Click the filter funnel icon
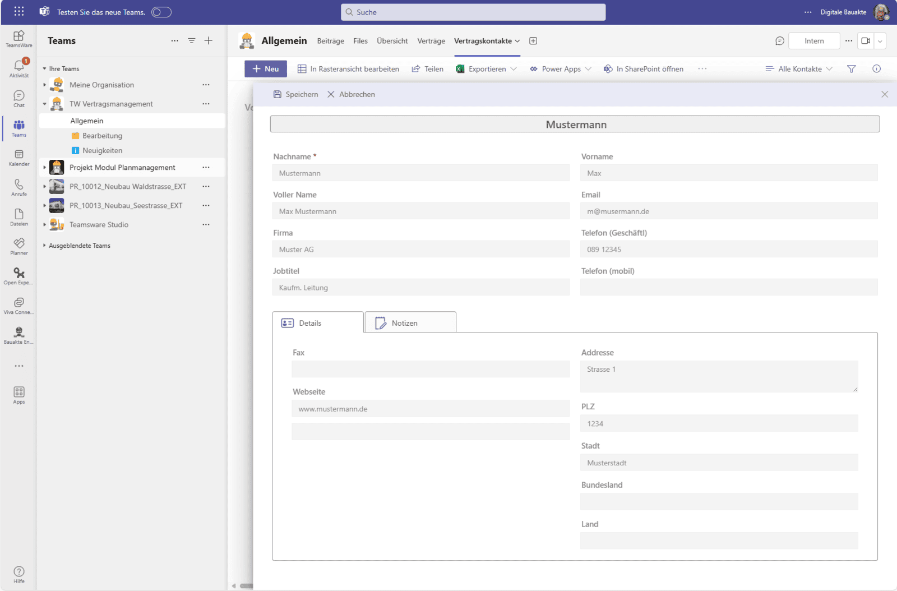This screenshot has height=591, width=897. [x=851, y=69]
